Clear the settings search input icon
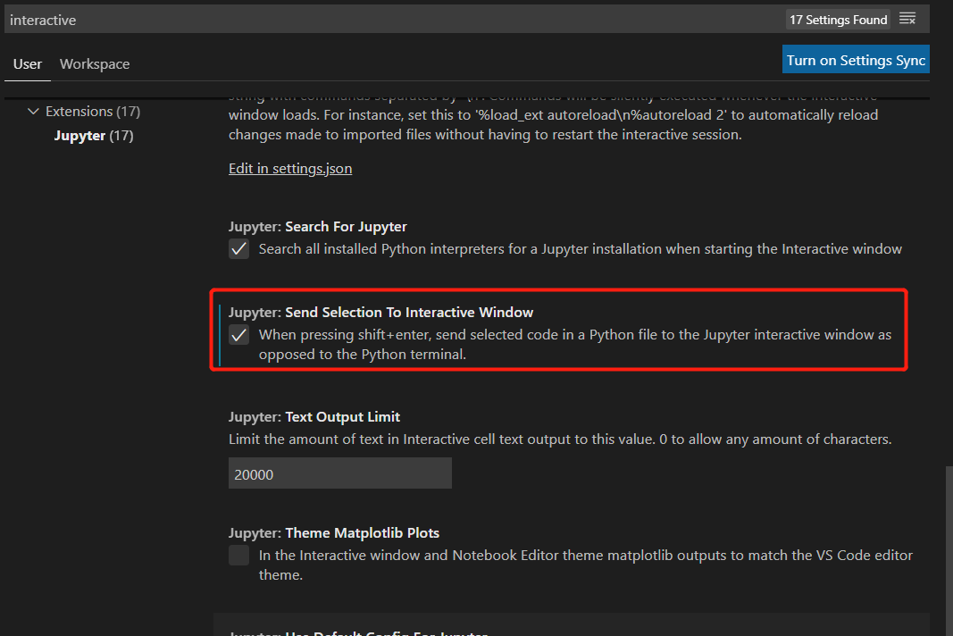 (907, 19)
